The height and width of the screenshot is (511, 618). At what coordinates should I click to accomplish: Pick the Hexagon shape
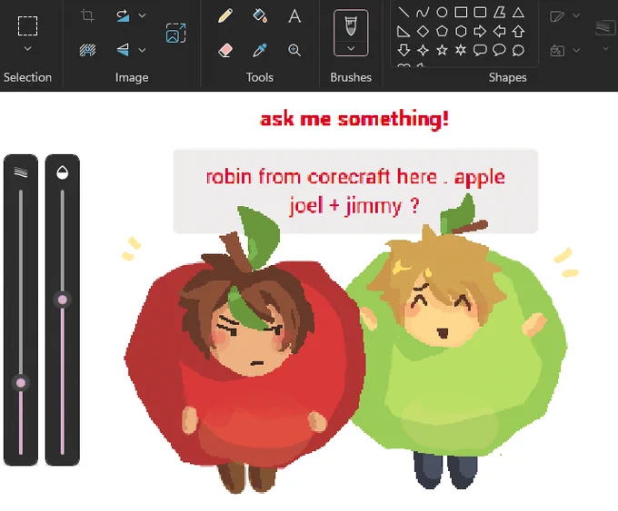click(461, 31)
